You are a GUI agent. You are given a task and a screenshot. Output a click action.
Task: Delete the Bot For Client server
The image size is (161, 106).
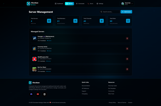pos(127,69)
